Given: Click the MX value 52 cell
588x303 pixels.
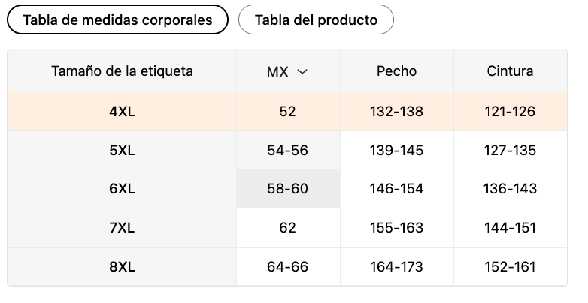Looking at the screenshot, I should point(288,112).
